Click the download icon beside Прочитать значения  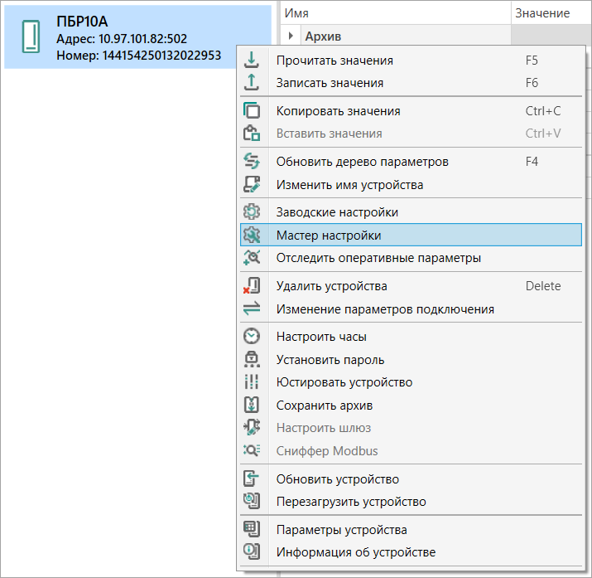252,60
